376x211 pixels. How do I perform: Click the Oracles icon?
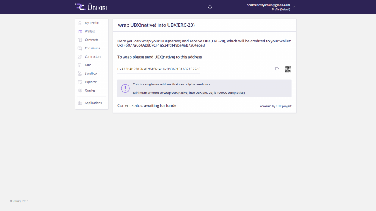click(x=80, y=90)
